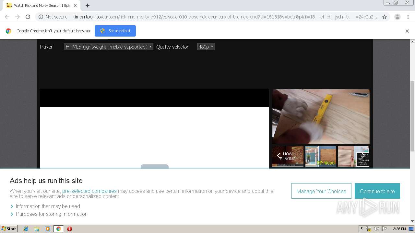Image resolution: width=415 pixels, height=233 pixels.
Task: Restore down the Chrome window
Action: (x=396, y=3)
